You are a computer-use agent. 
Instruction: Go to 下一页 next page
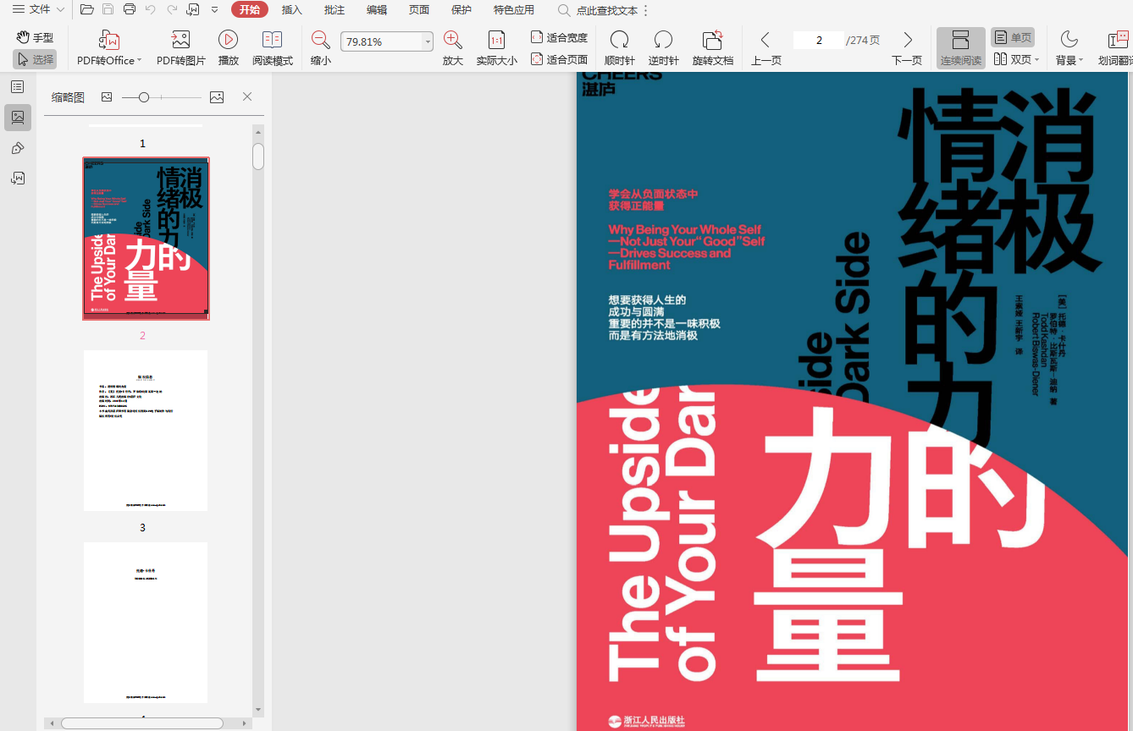coord(907,48)
